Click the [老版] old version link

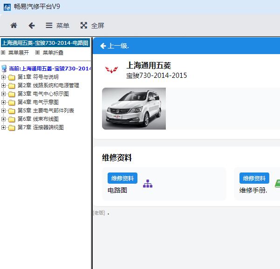pyautogui.click(x=99, y=213)
